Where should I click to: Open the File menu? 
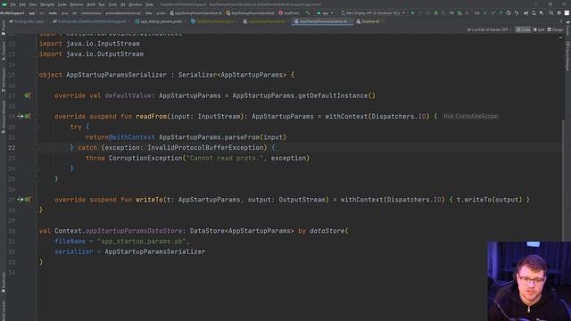[x=13, y=4]
